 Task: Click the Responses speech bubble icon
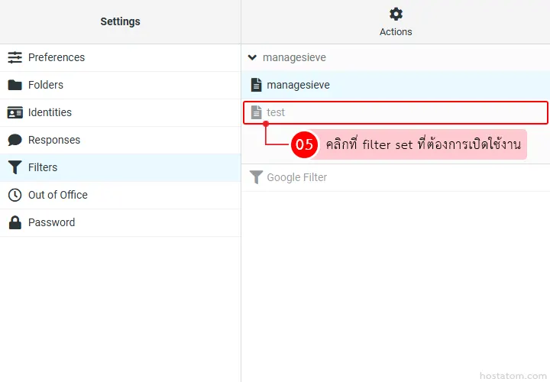coord(15,140)
